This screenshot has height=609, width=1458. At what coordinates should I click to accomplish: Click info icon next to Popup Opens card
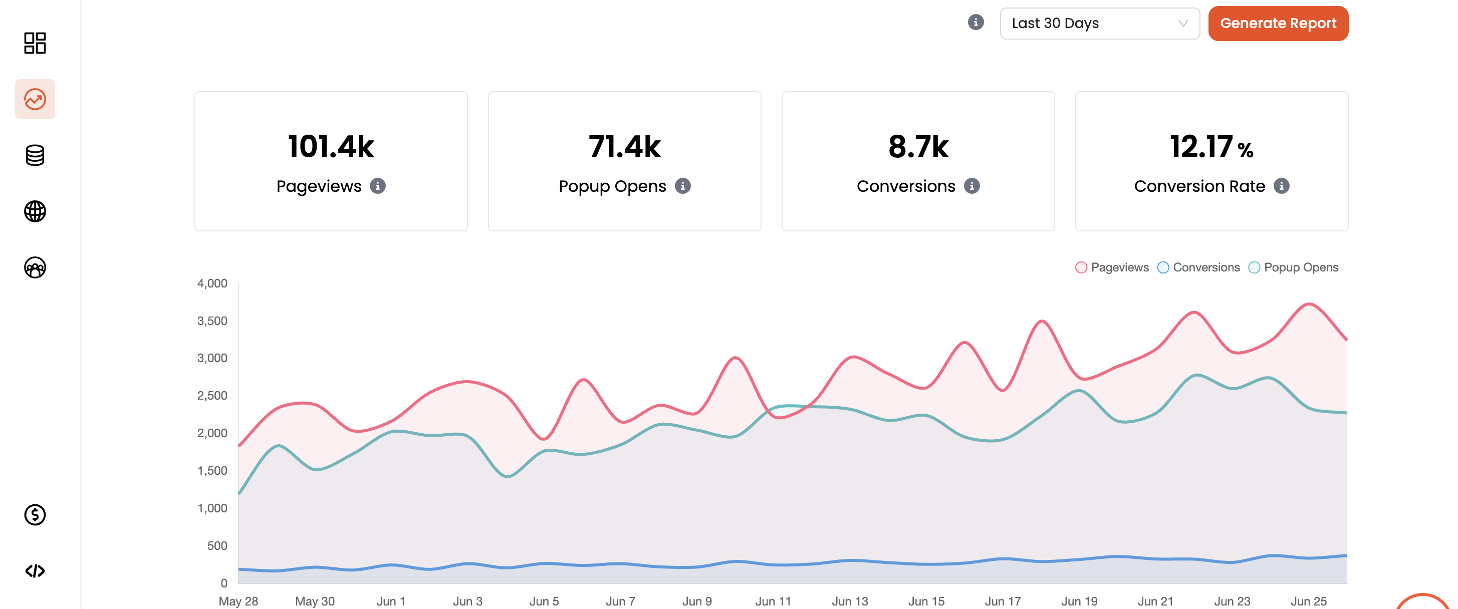click(682, 186)
